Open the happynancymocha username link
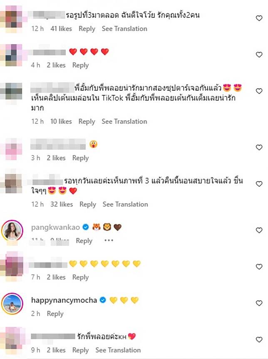The height and width of the screenshot is (359, 268). click(64, 300)
